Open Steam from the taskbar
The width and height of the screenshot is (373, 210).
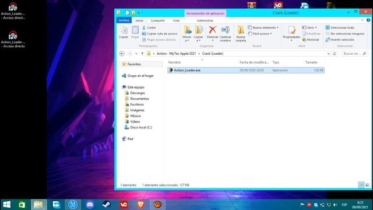(107, 205)
